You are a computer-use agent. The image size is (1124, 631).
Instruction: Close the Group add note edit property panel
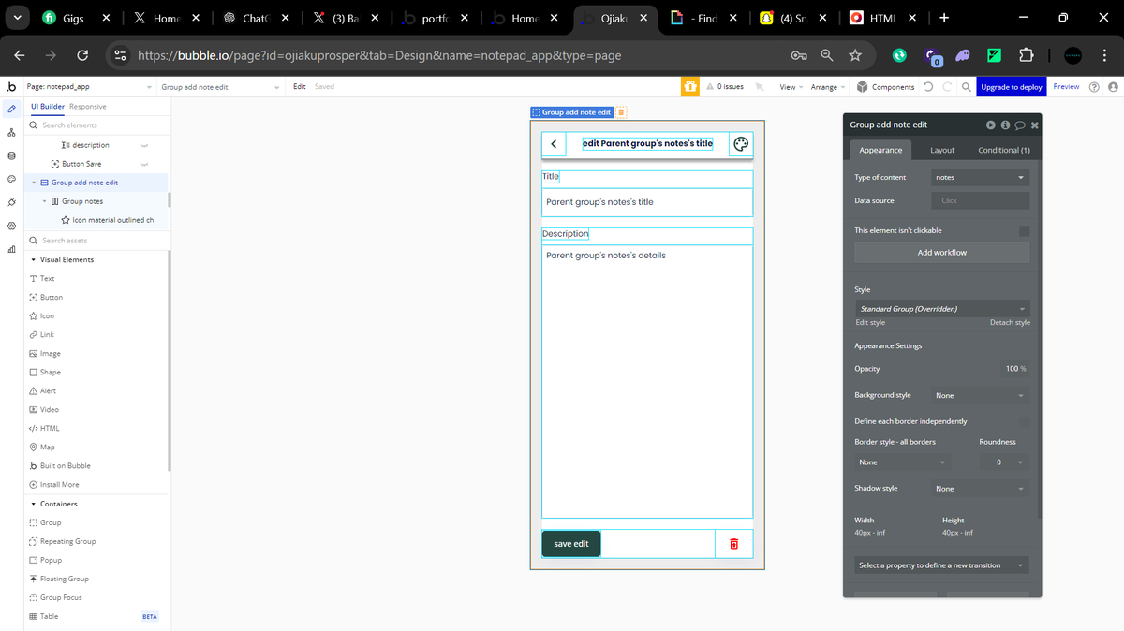click(1034, 125)
